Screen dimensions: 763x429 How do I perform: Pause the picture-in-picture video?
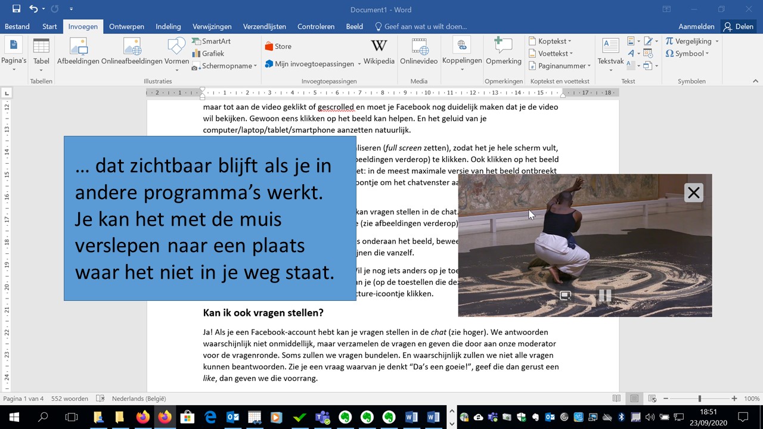605,295
